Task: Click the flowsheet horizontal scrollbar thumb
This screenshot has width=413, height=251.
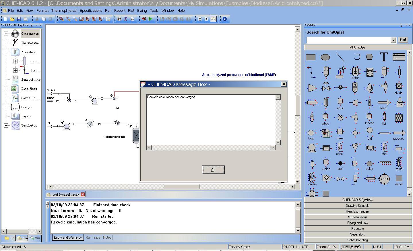Action: (x=182, y=187)
